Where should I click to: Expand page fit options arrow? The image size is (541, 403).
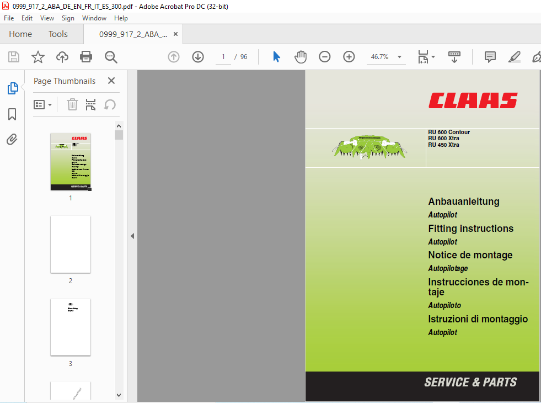click(433, 57)
